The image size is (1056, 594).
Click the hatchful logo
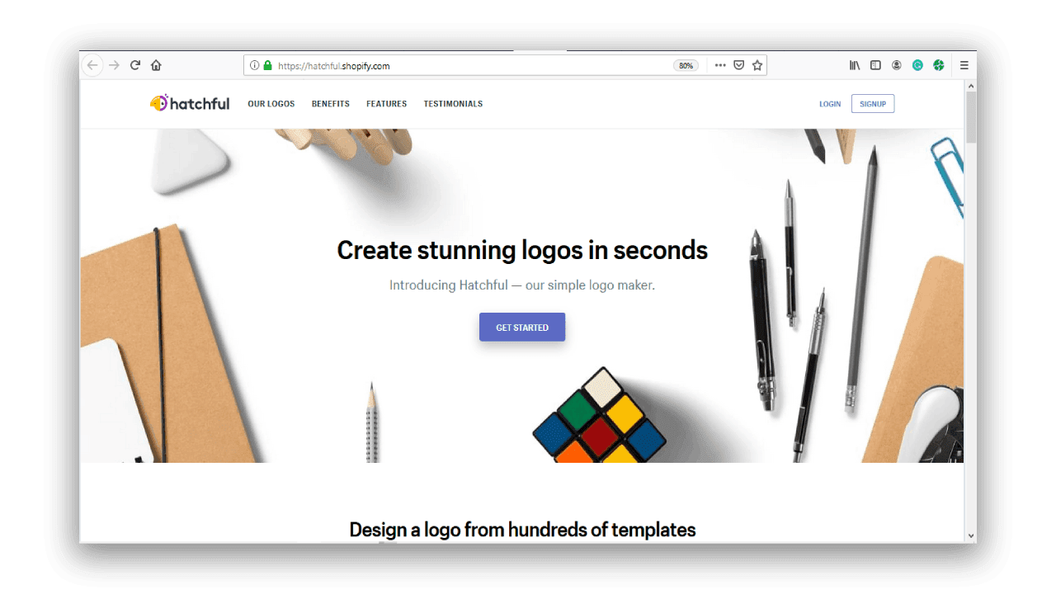click(x=190, y=103)
